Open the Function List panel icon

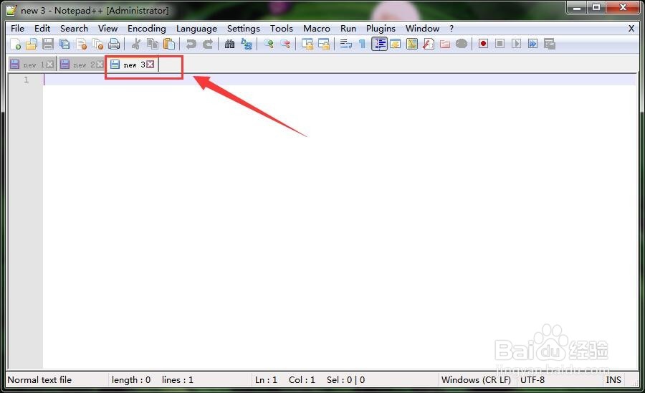(429, 44)
